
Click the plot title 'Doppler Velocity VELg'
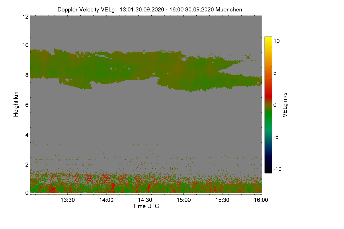pos(86,9)
